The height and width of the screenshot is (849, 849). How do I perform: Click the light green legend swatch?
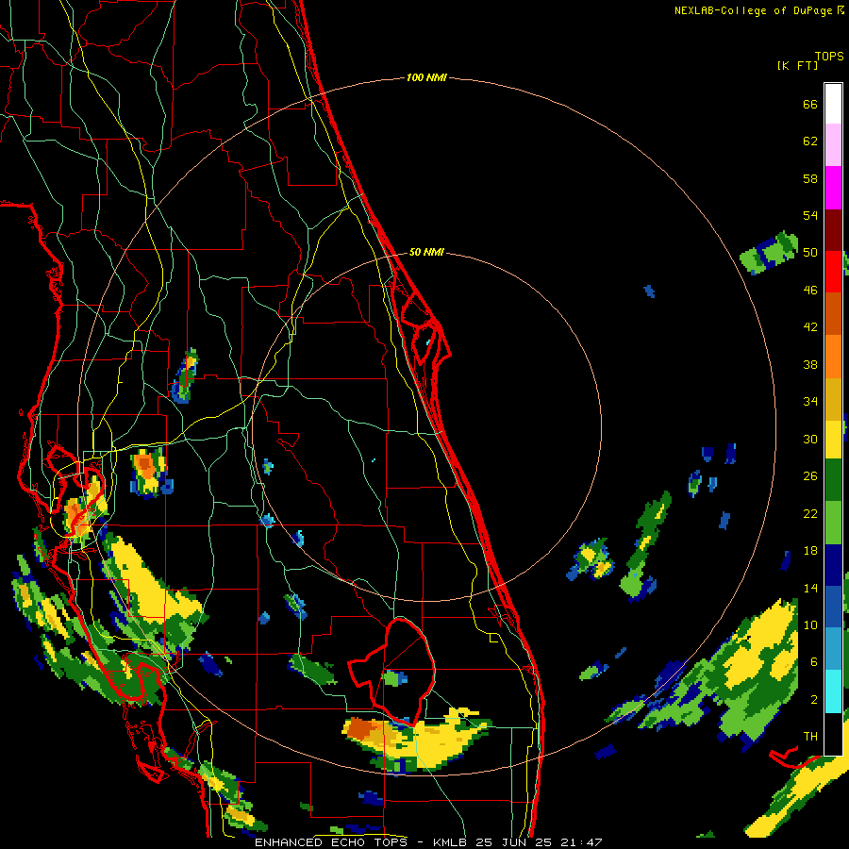coord(833,523)
